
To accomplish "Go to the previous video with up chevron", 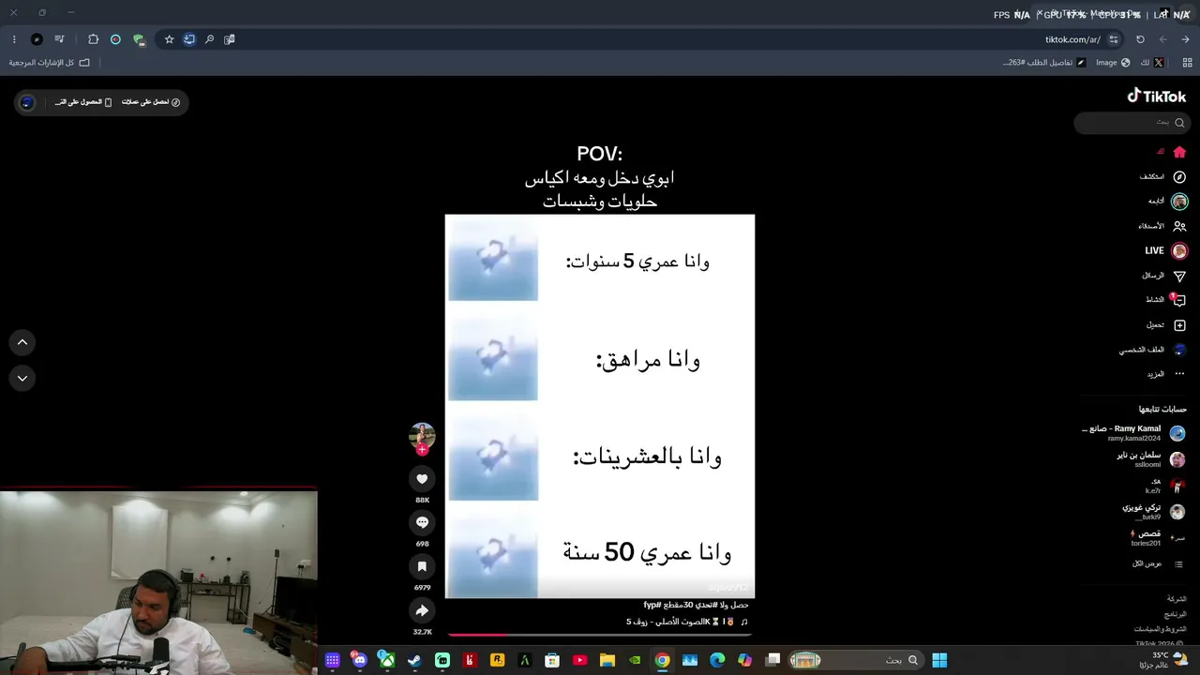I will tap(22, 342).
